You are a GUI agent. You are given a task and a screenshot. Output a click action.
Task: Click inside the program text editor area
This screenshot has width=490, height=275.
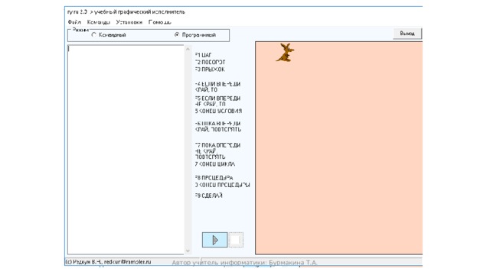pos(126,150)
